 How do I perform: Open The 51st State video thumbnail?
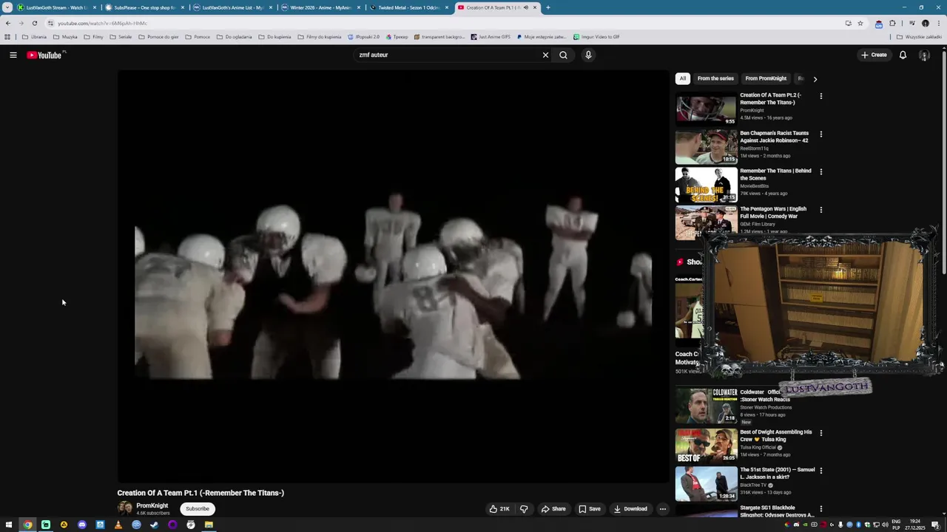[x=707, y=483]
